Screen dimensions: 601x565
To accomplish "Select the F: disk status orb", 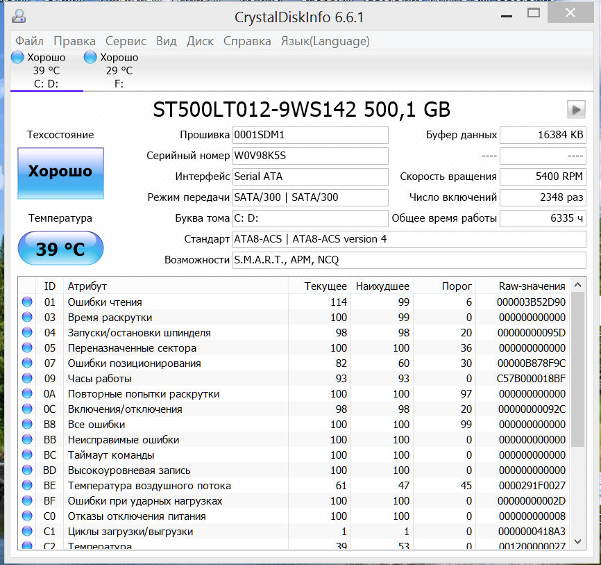I will click(91, 58).
